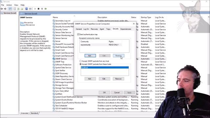Select the Task Scheduler service name

61,106
